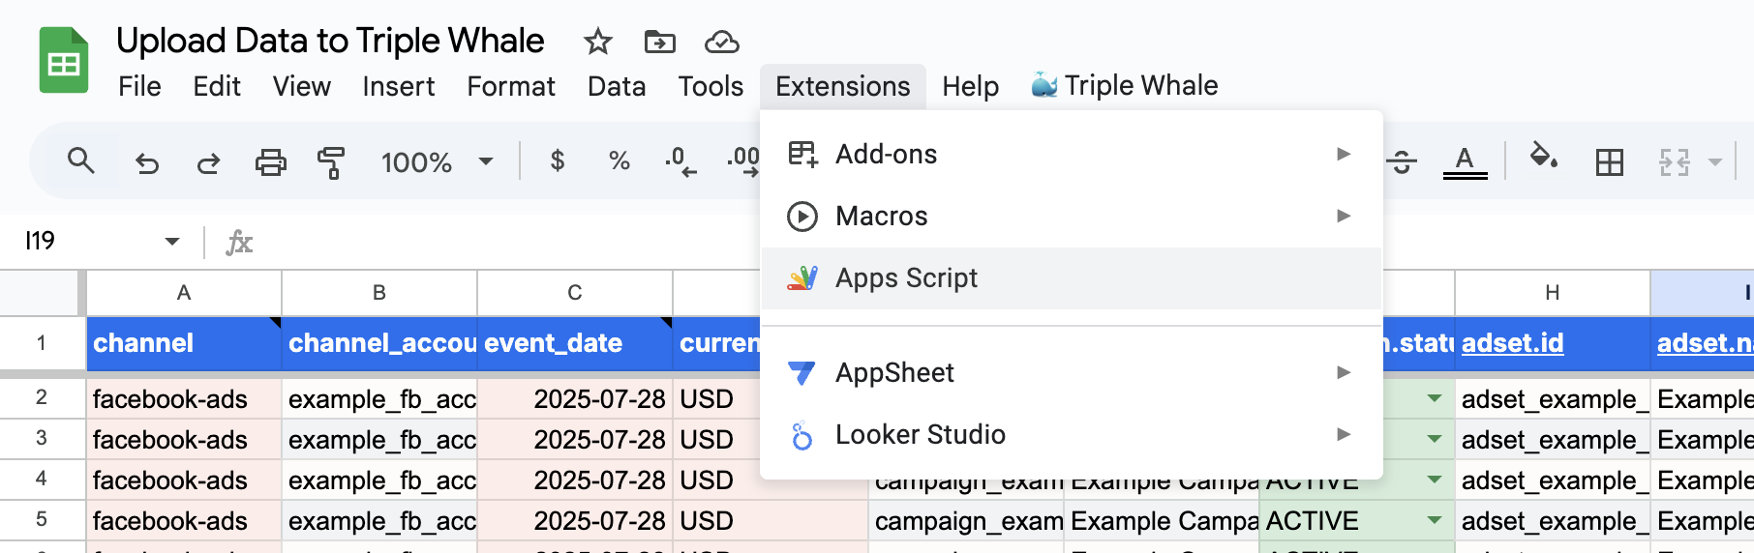This screenshot has width=1754, height=553.
Task: Close the Extensions menu tab
Action: (843, 86)
